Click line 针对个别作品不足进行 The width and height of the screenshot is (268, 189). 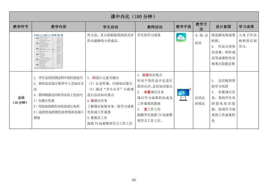pos(155,81)
